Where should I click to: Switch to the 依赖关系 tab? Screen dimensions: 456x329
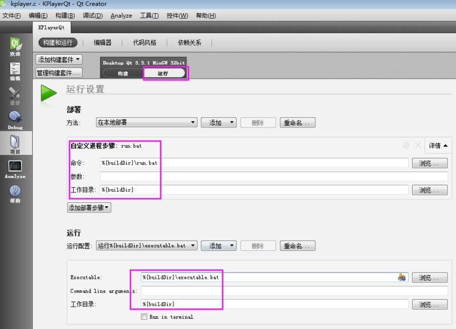pos(189,42)
